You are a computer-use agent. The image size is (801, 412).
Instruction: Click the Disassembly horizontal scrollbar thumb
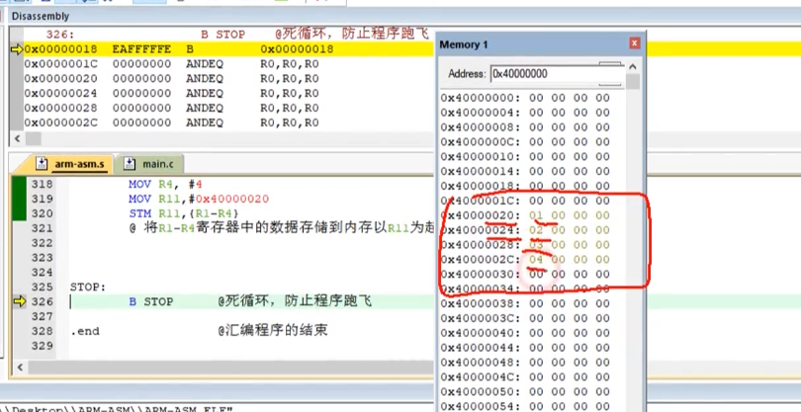tap(34, 138)
